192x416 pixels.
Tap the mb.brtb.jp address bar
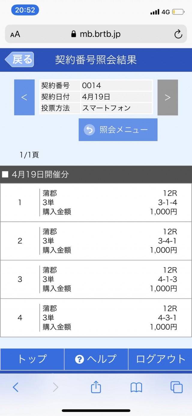click(96, 34)
